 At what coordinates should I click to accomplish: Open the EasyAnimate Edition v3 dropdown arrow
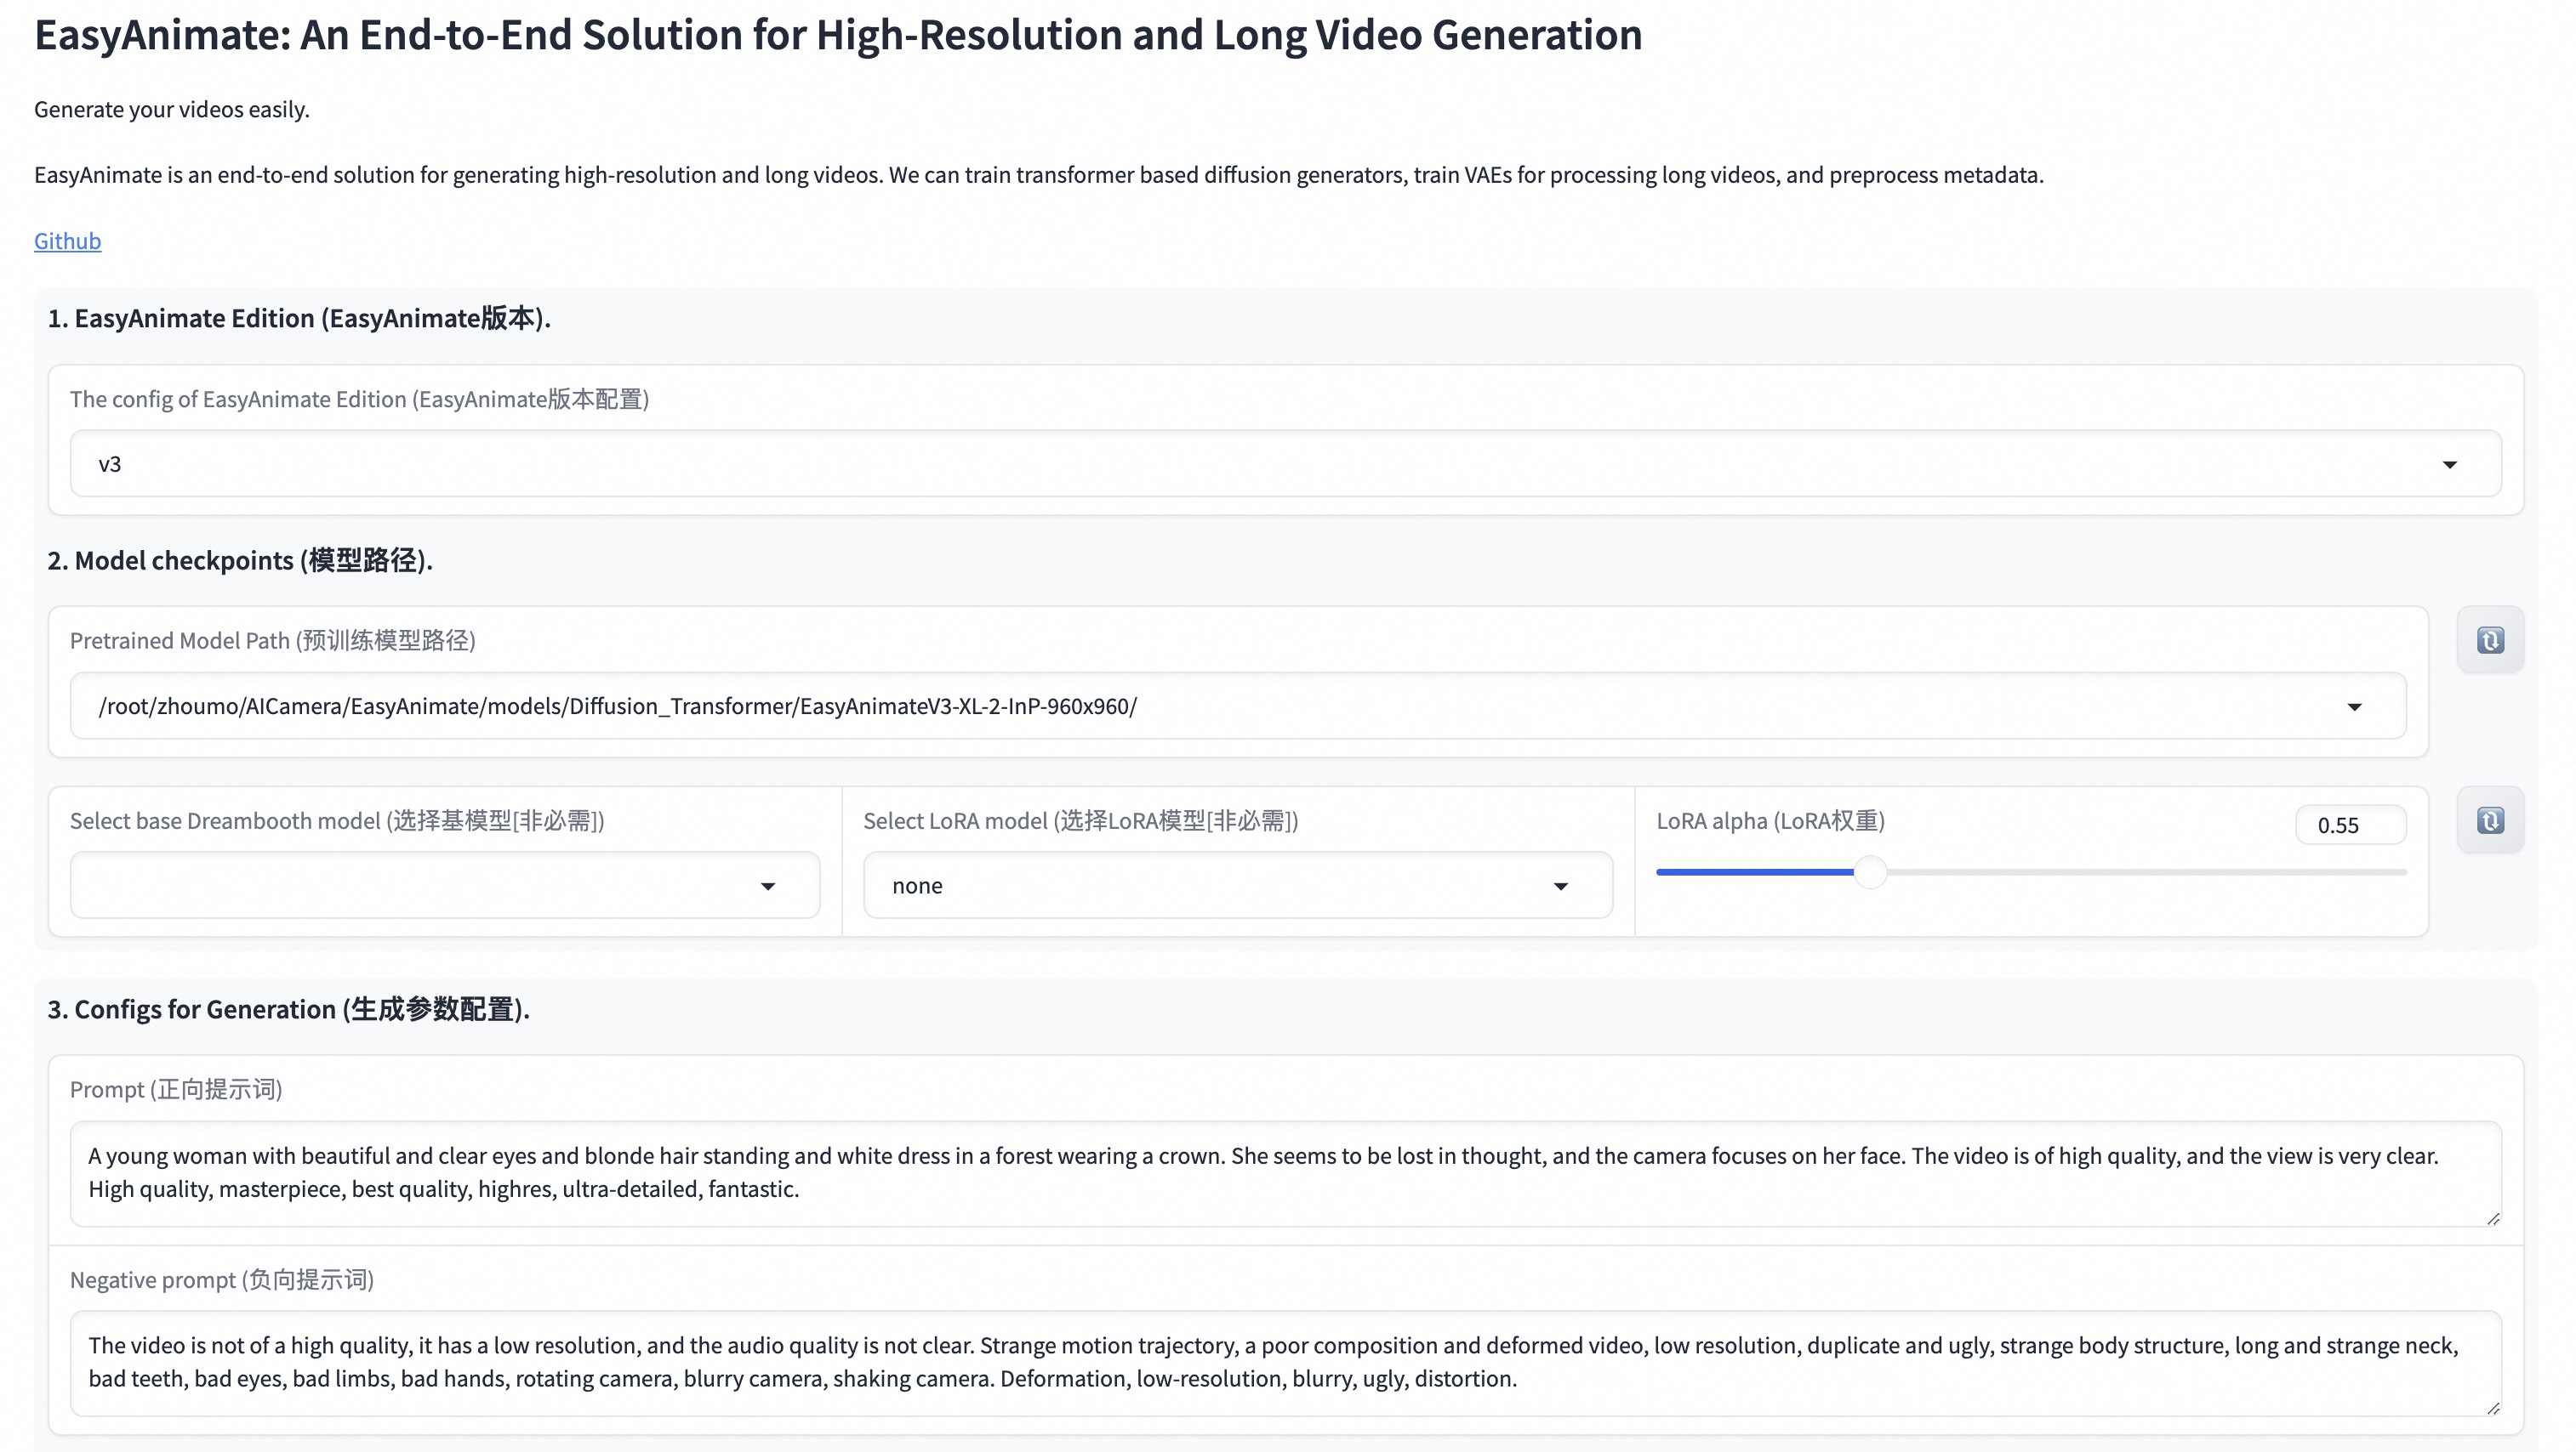[x=2449, y=465]
